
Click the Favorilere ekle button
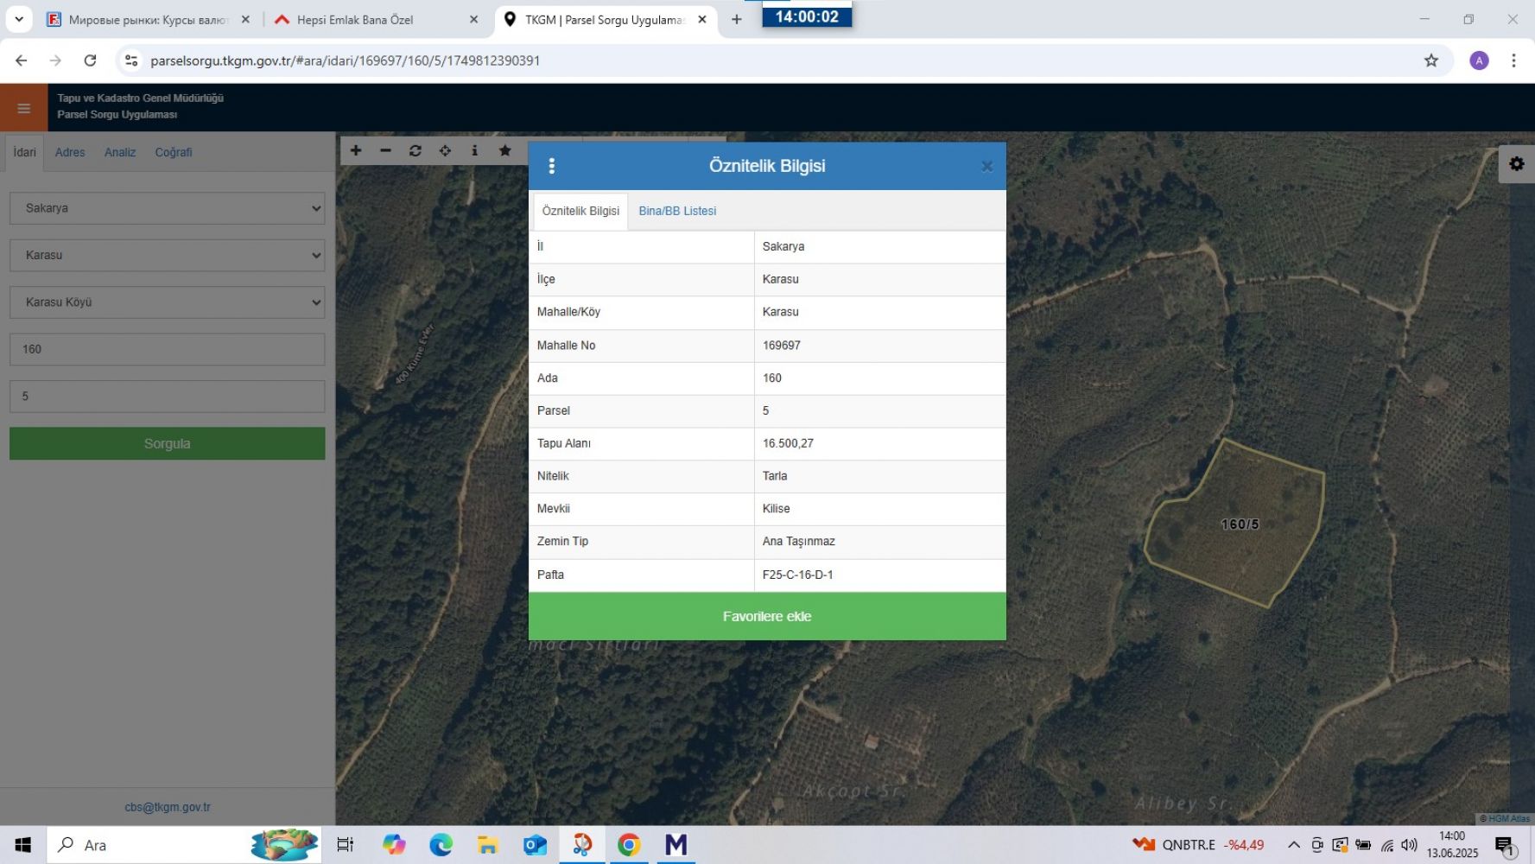tap(767, 616)
